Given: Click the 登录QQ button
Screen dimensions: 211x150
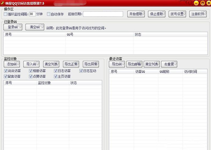Looking at the screenshot, I should [x=13, y=27].
